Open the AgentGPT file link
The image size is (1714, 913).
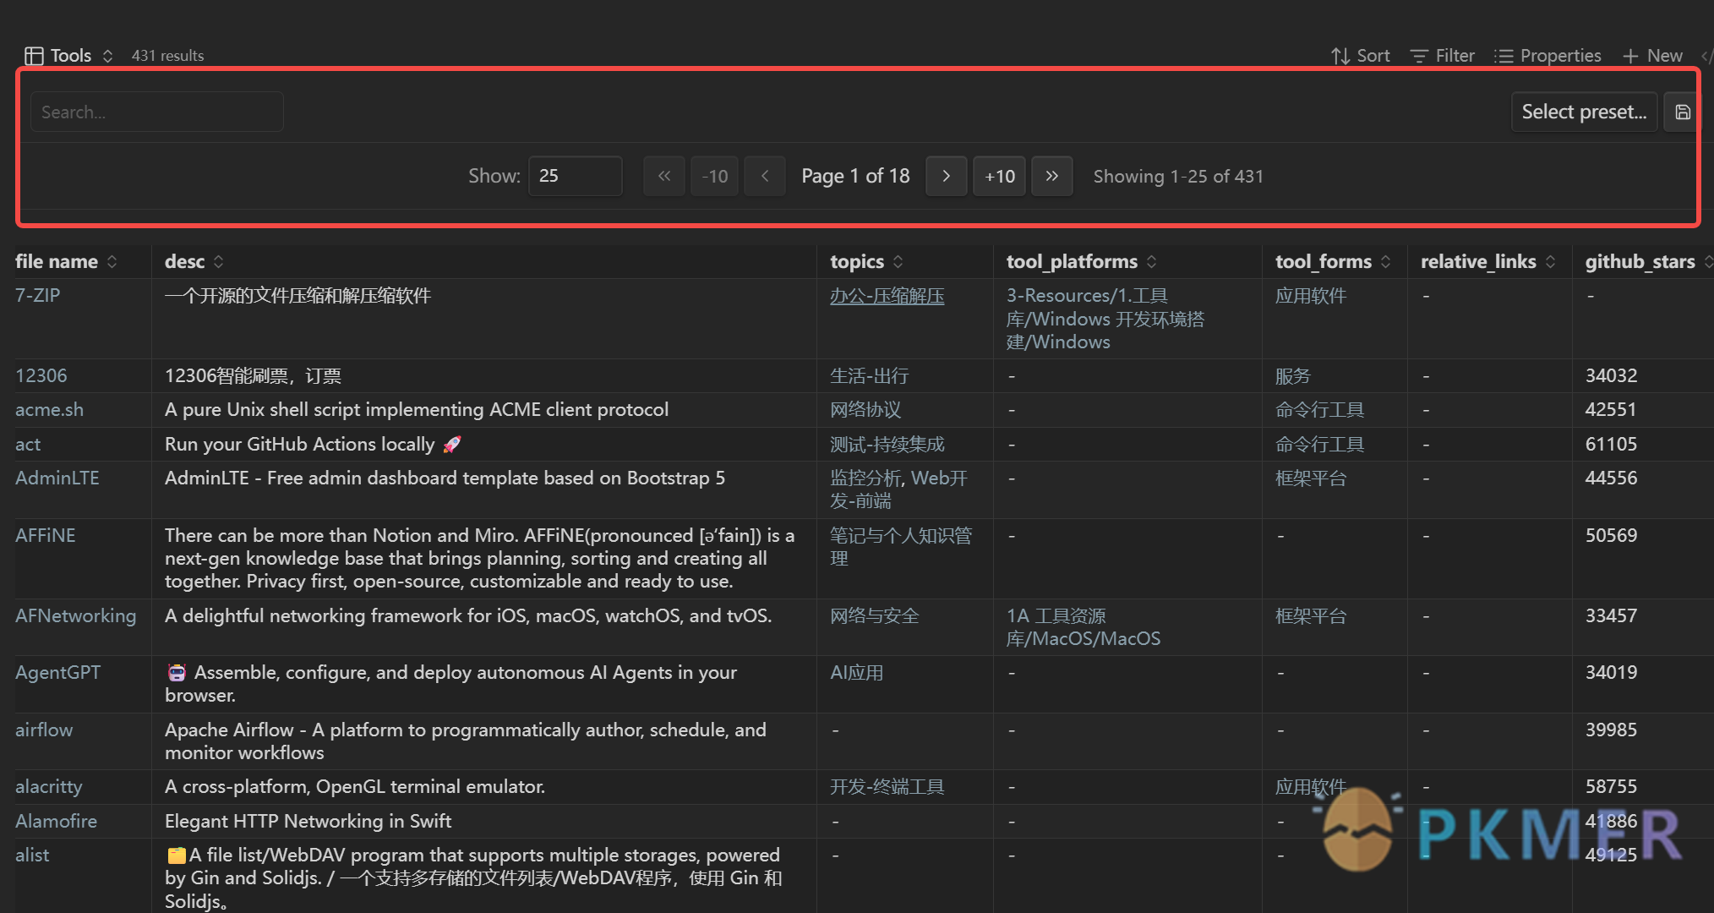point(57,673)
